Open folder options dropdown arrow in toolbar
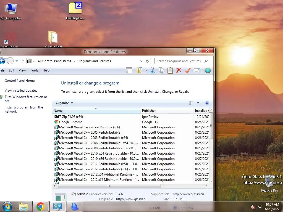 point(146,70)
